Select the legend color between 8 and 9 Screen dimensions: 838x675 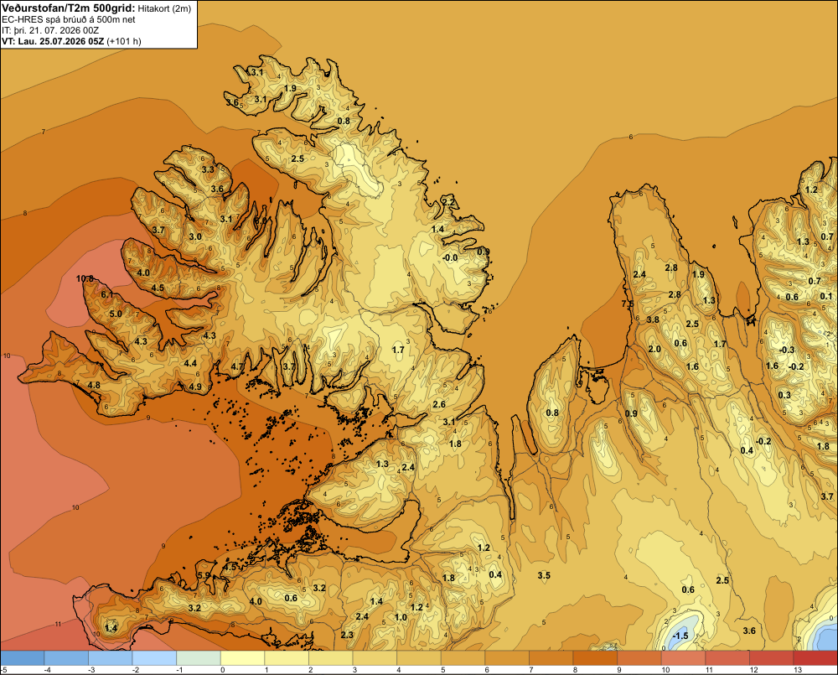595,658
